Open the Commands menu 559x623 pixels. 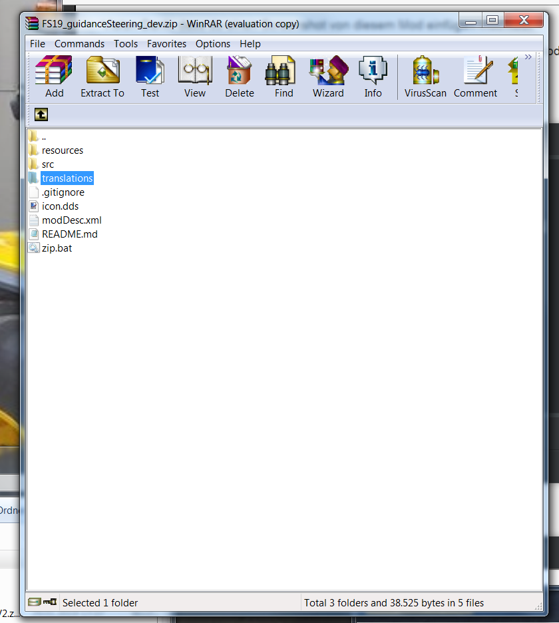point(79,44)
